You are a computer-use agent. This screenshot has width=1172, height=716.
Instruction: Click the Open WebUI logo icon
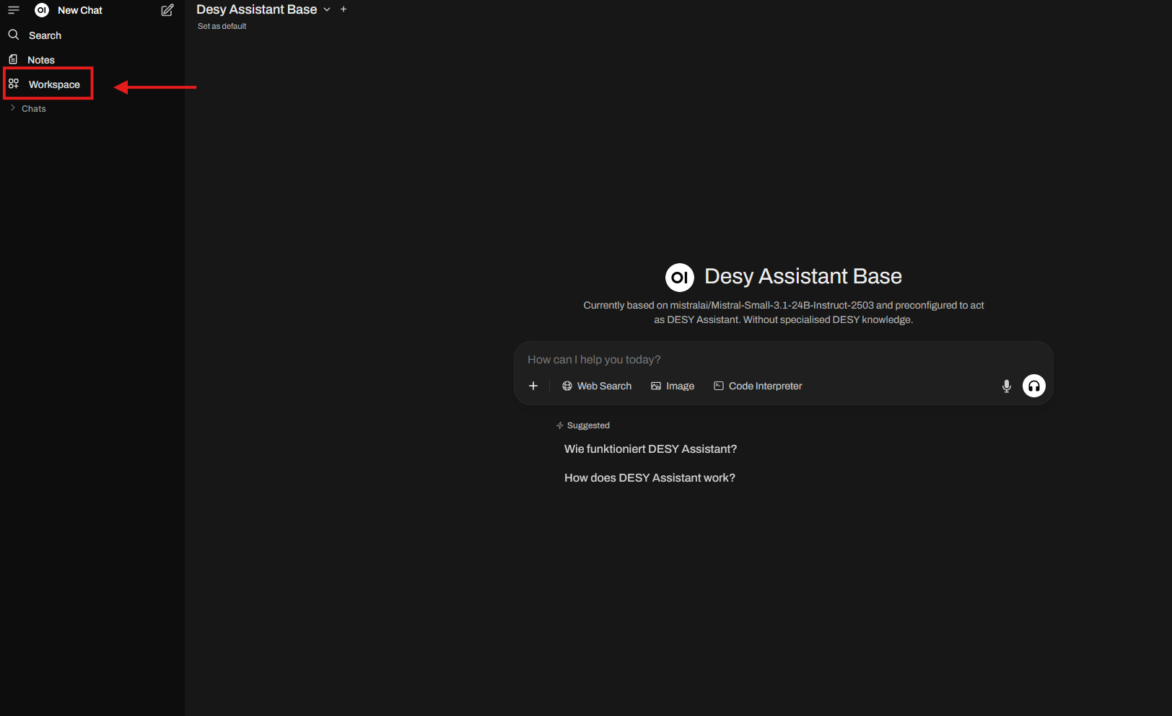[x=42, y=10]
